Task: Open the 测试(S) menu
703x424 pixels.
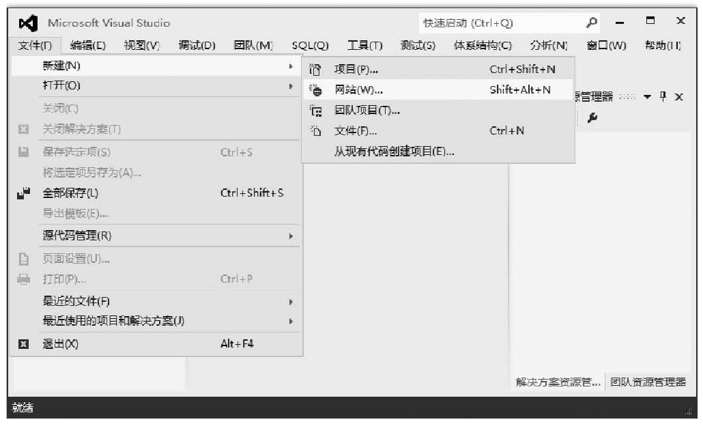Action: [x=418, y=45]
